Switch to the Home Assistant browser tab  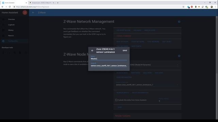14,3
